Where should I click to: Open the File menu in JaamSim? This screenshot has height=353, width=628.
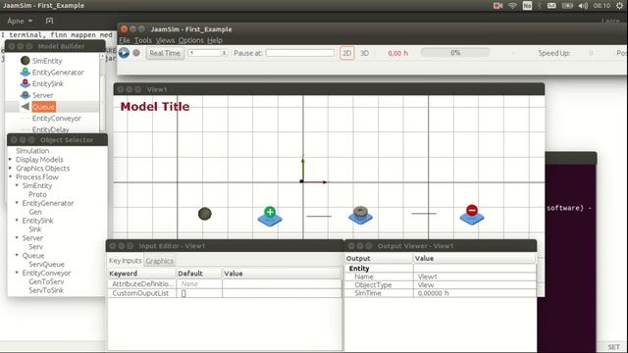pyautogui.click(x=125, y=40)
